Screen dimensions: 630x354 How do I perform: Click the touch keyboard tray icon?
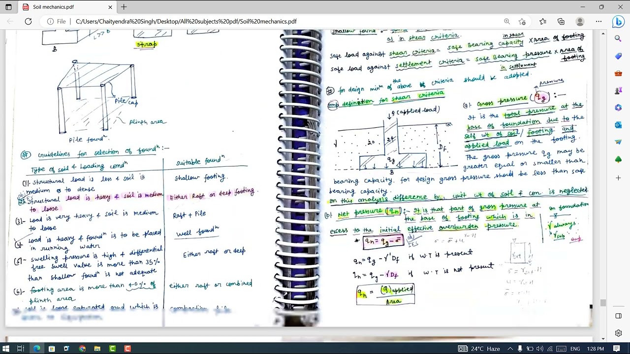pos(561,349)
